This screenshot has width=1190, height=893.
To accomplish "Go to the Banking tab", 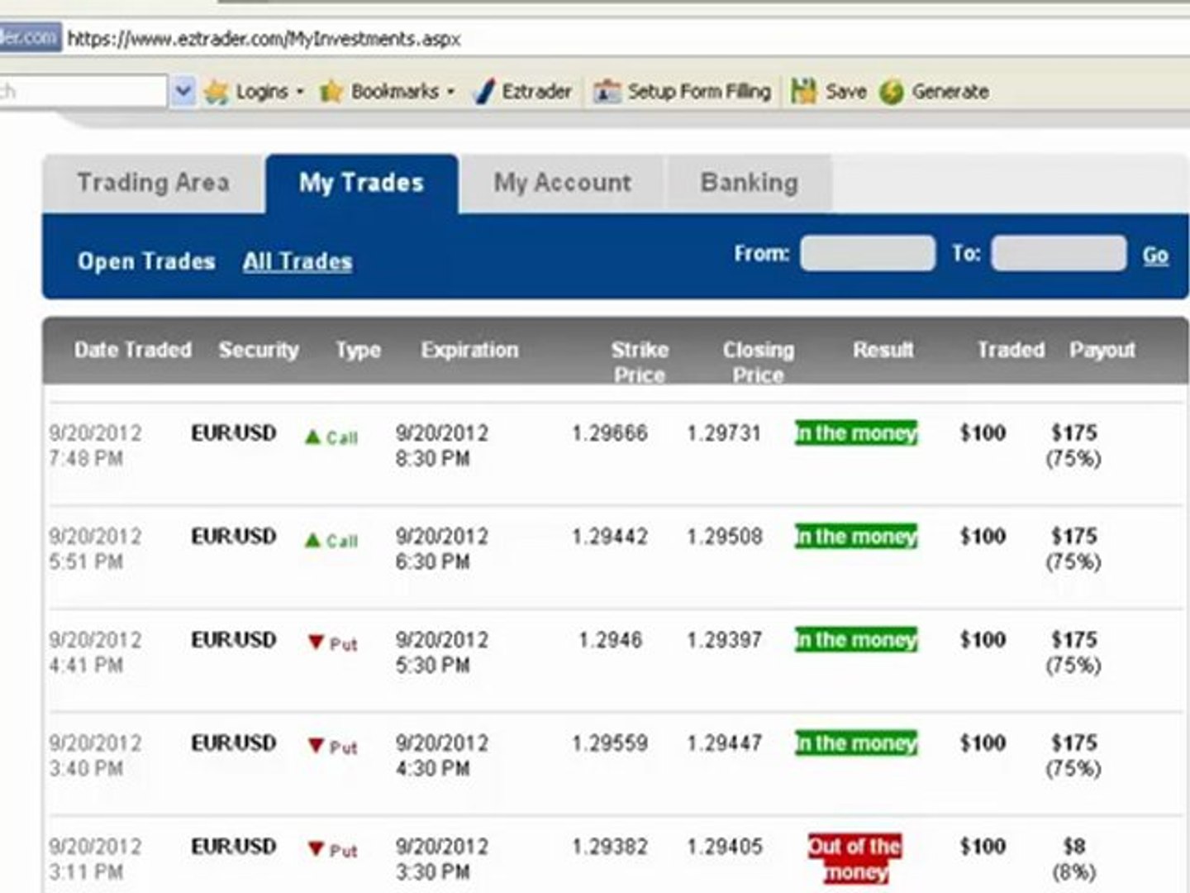I will pos(750,183).
